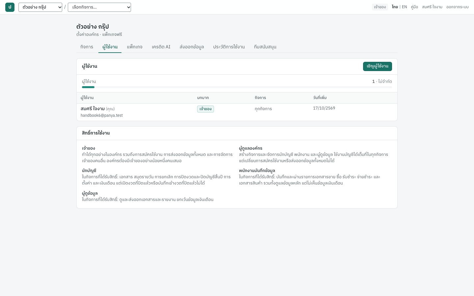Click the ตั้งค่าองค์กร · แพ็กเกจฟรี subtitle

coord(99,34)
